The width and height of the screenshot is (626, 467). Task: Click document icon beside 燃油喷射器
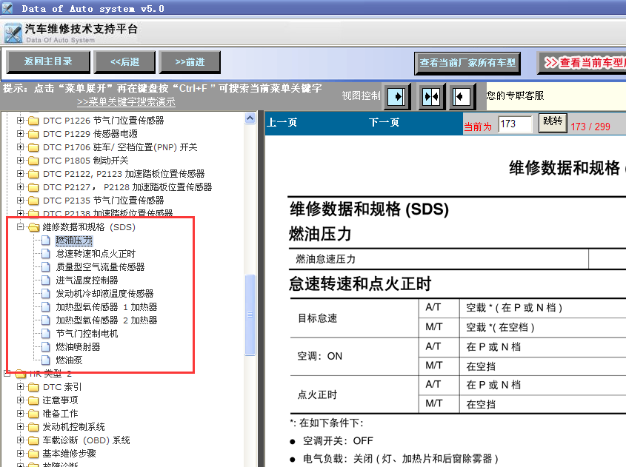pos(47,347)
